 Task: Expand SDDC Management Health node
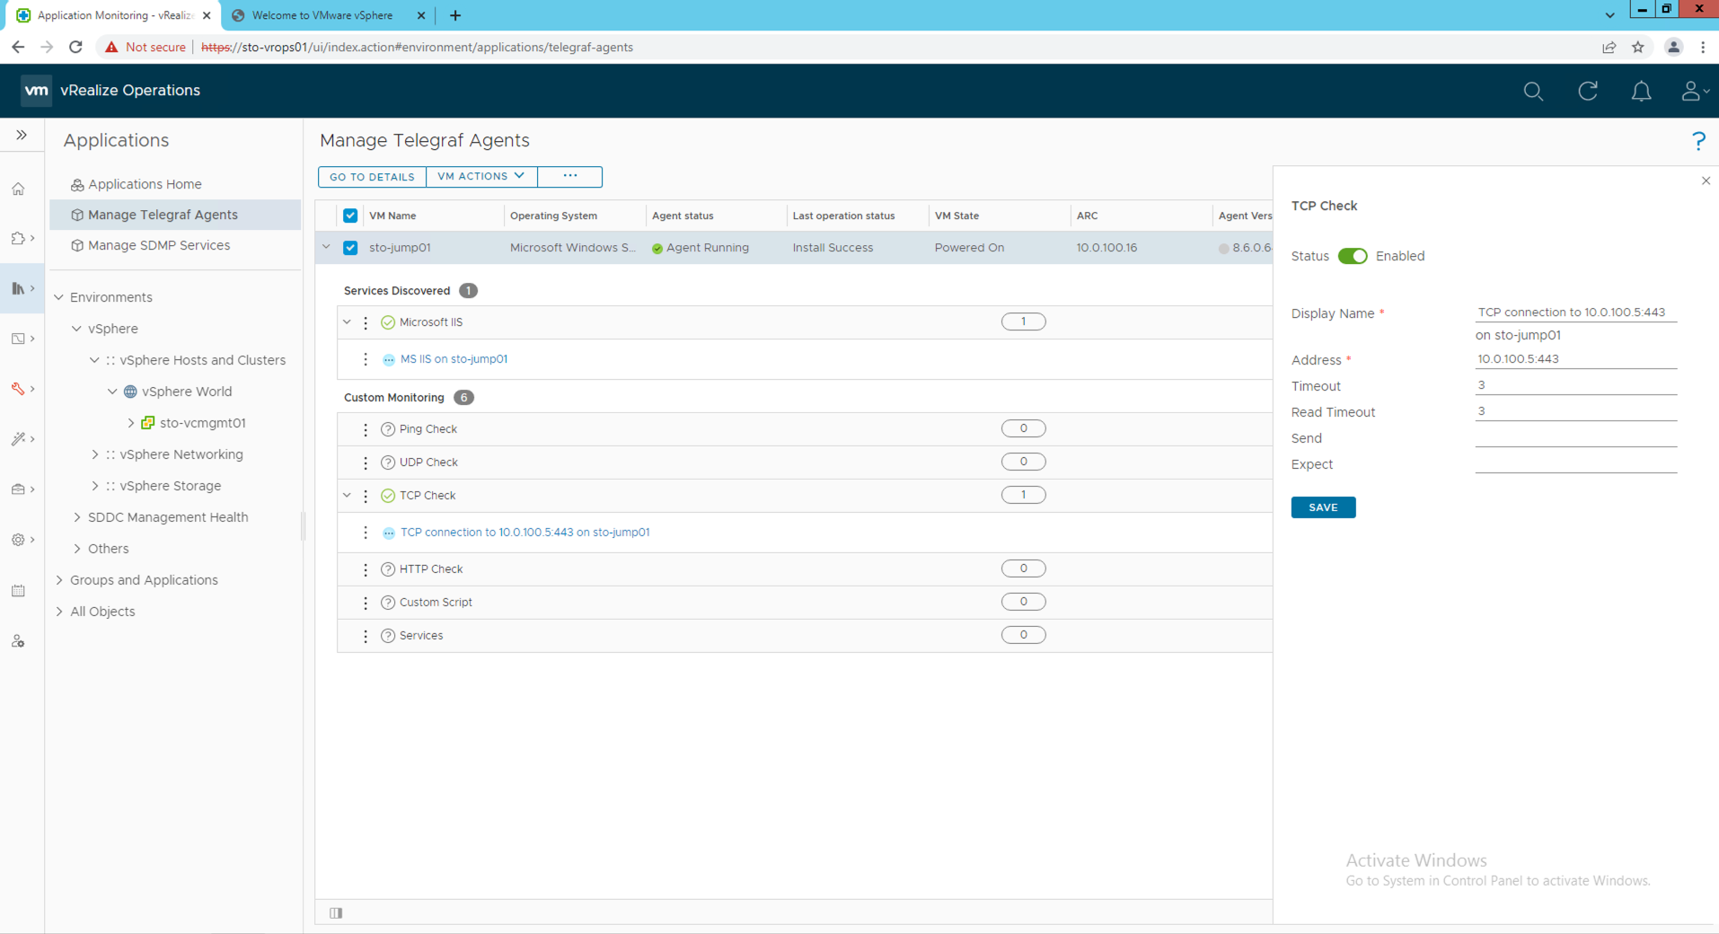click(77, 517)
